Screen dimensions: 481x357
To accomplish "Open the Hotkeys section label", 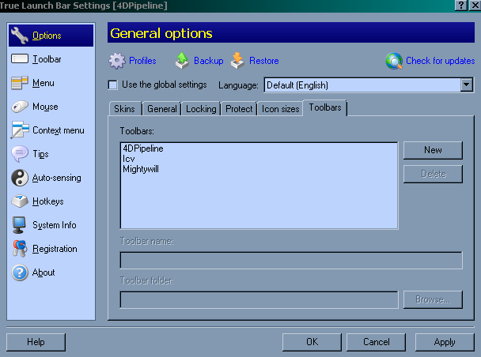I will tap(47, 201).
